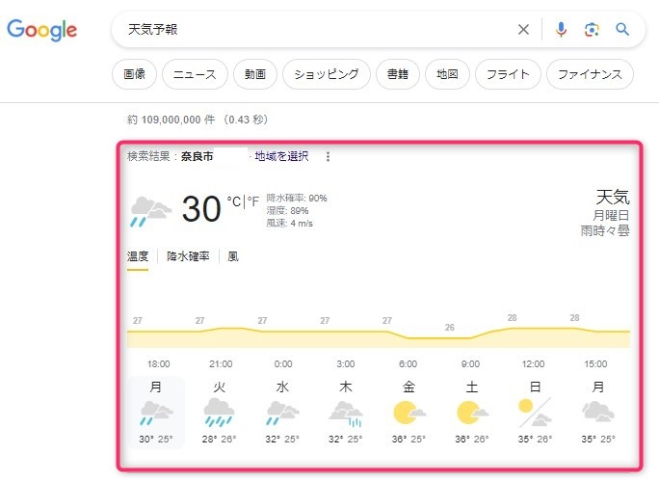Image resolution: width=659 pixels, height=481 pixels.
Task: Select Monday rainy forecast icon
Action: click(155, 412)
